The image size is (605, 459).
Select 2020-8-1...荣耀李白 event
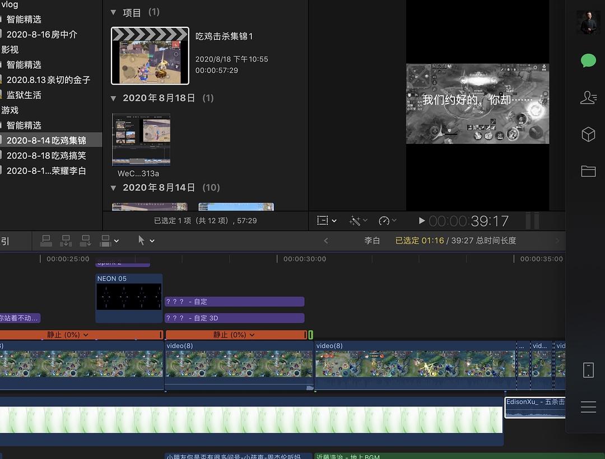tap(46, 171)
